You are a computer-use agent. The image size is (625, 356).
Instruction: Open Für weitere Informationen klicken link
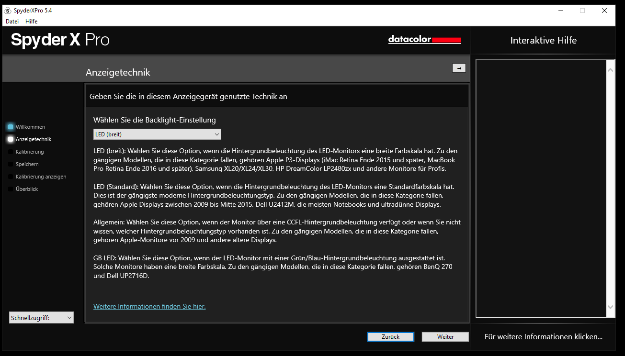pos(544,337)
